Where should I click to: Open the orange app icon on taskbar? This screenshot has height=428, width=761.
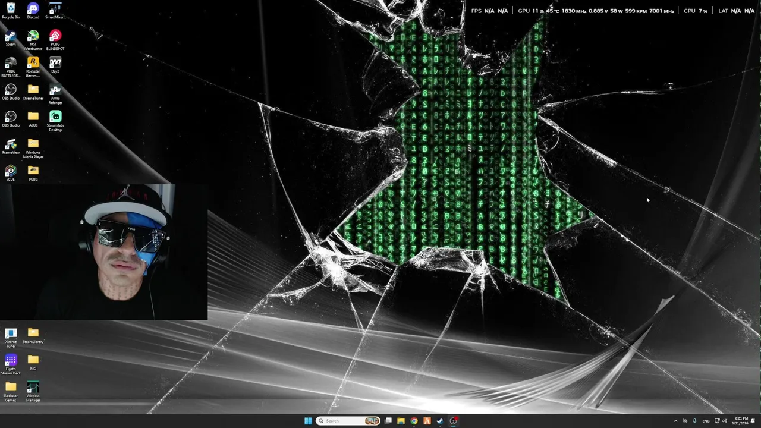pos(427,421)
